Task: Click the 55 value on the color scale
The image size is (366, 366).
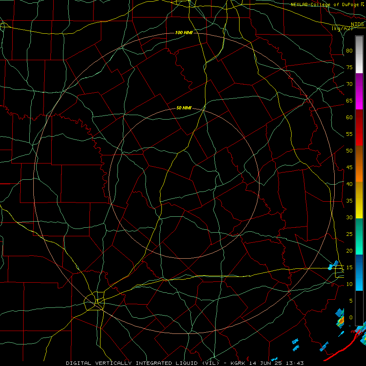Action: pyautogui.click(x=349, y=134)
